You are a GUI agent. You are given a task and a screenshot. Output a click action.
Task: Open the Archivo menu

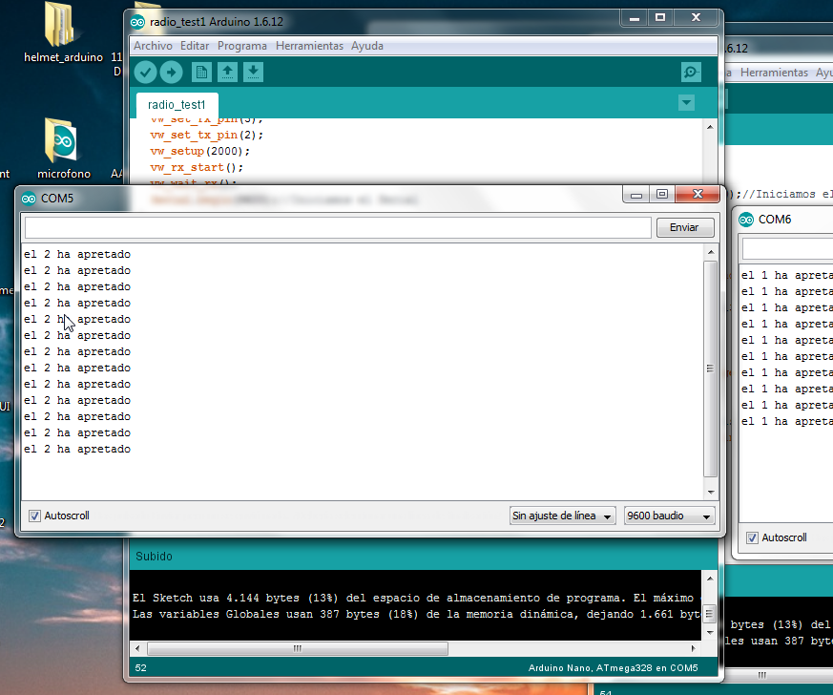pyautogui.click(x=153, y=46)
